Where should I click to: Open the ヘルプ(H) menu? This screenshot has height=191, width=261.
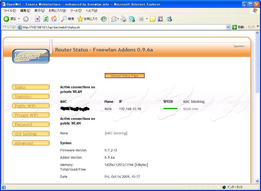91,11
